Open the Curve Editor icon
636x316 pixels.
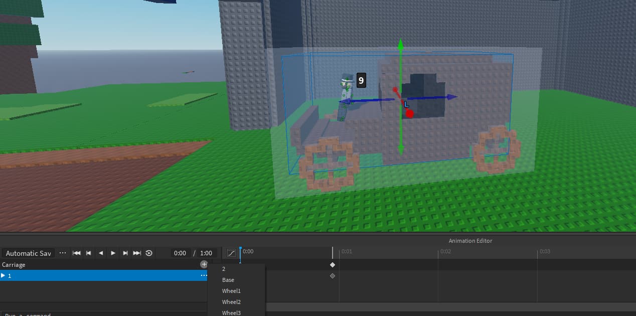pos(231,253)
